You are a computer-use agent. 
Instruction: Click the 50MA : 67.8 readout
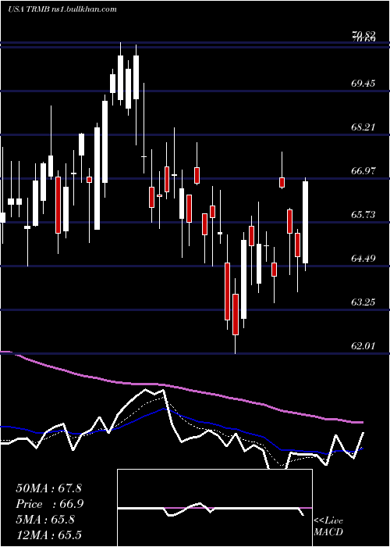pos(48,488)
